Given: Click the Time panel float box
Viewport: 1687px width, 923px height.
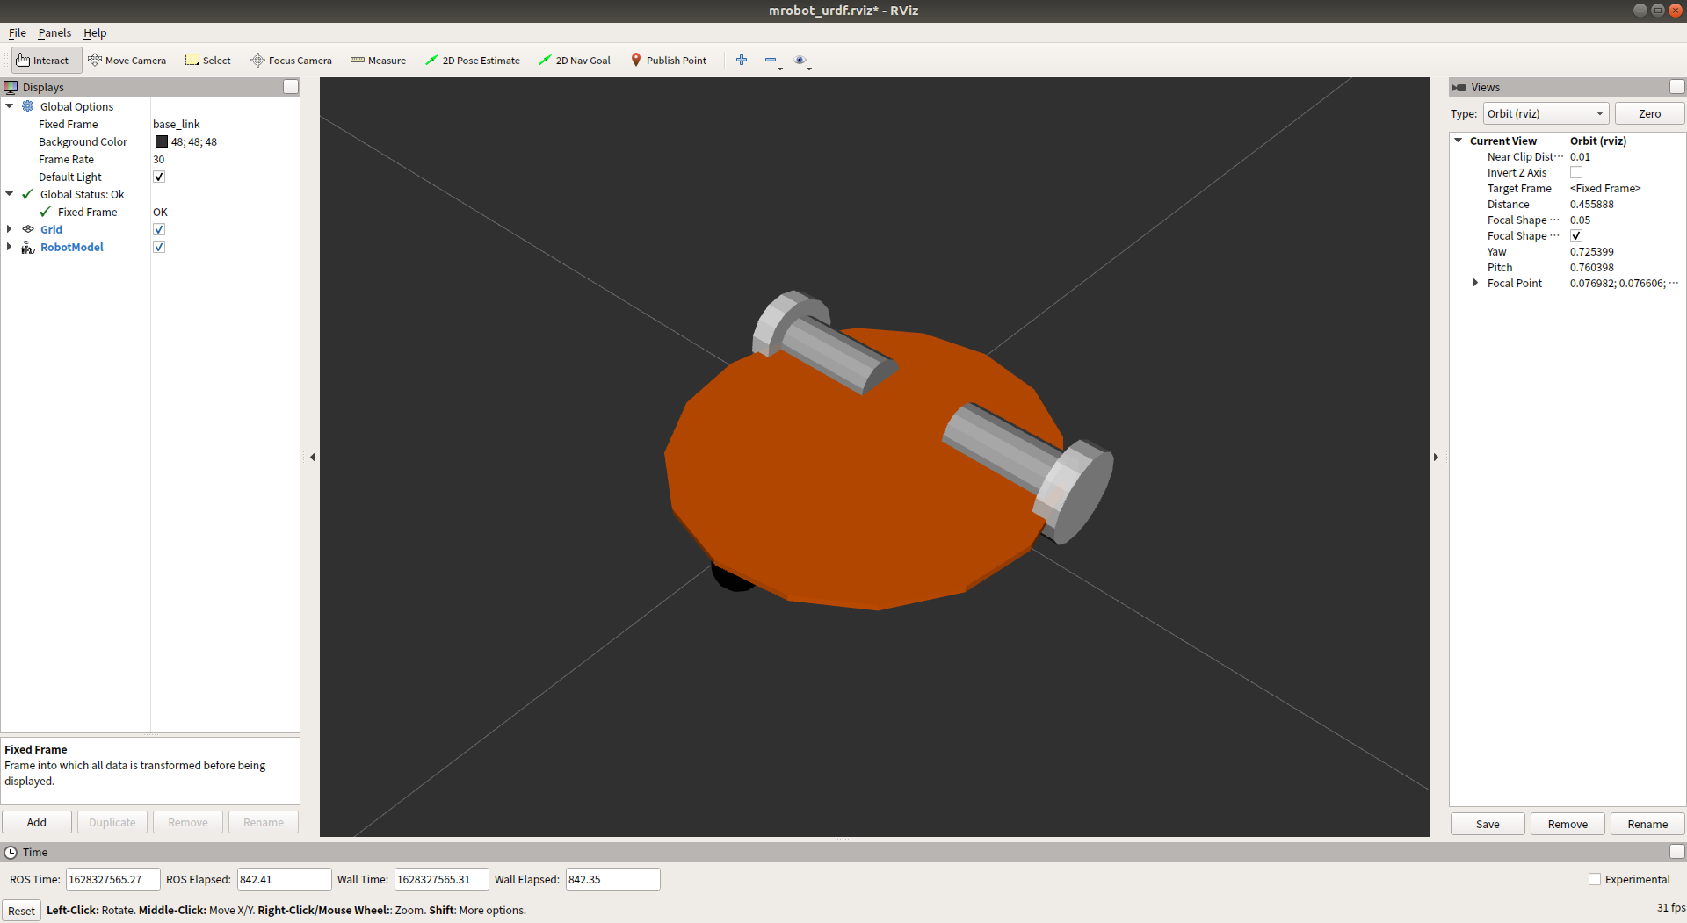Looking at the screenshot, I should tap(1677, 852).
